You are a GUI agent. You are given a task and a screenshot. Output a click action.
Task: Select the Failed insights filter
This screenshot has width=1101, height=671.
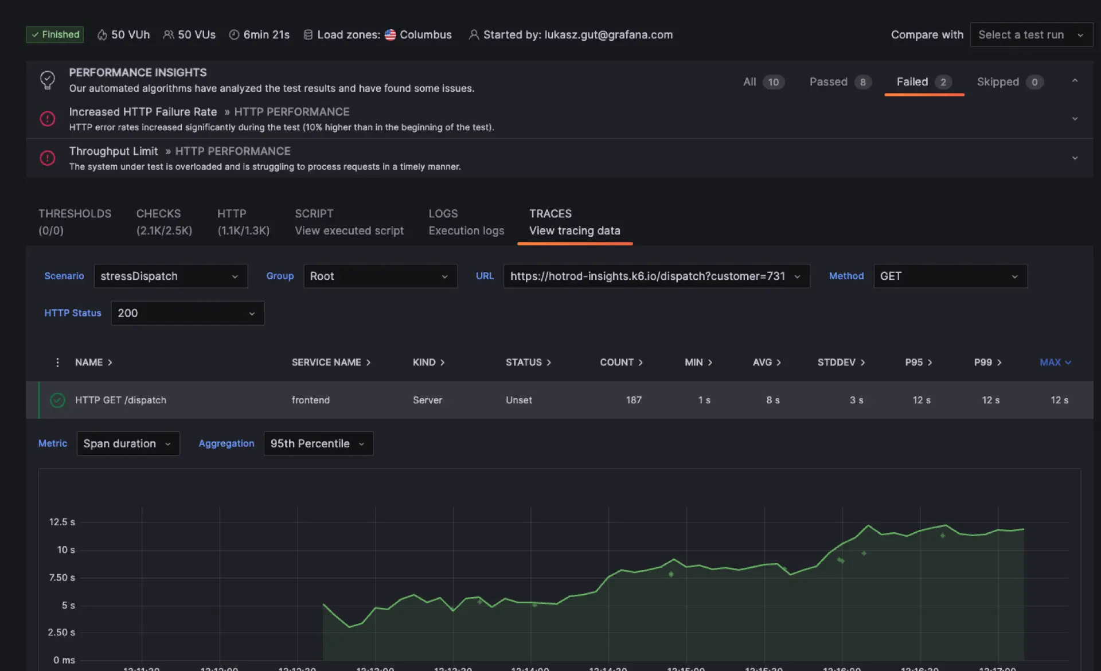924,82
